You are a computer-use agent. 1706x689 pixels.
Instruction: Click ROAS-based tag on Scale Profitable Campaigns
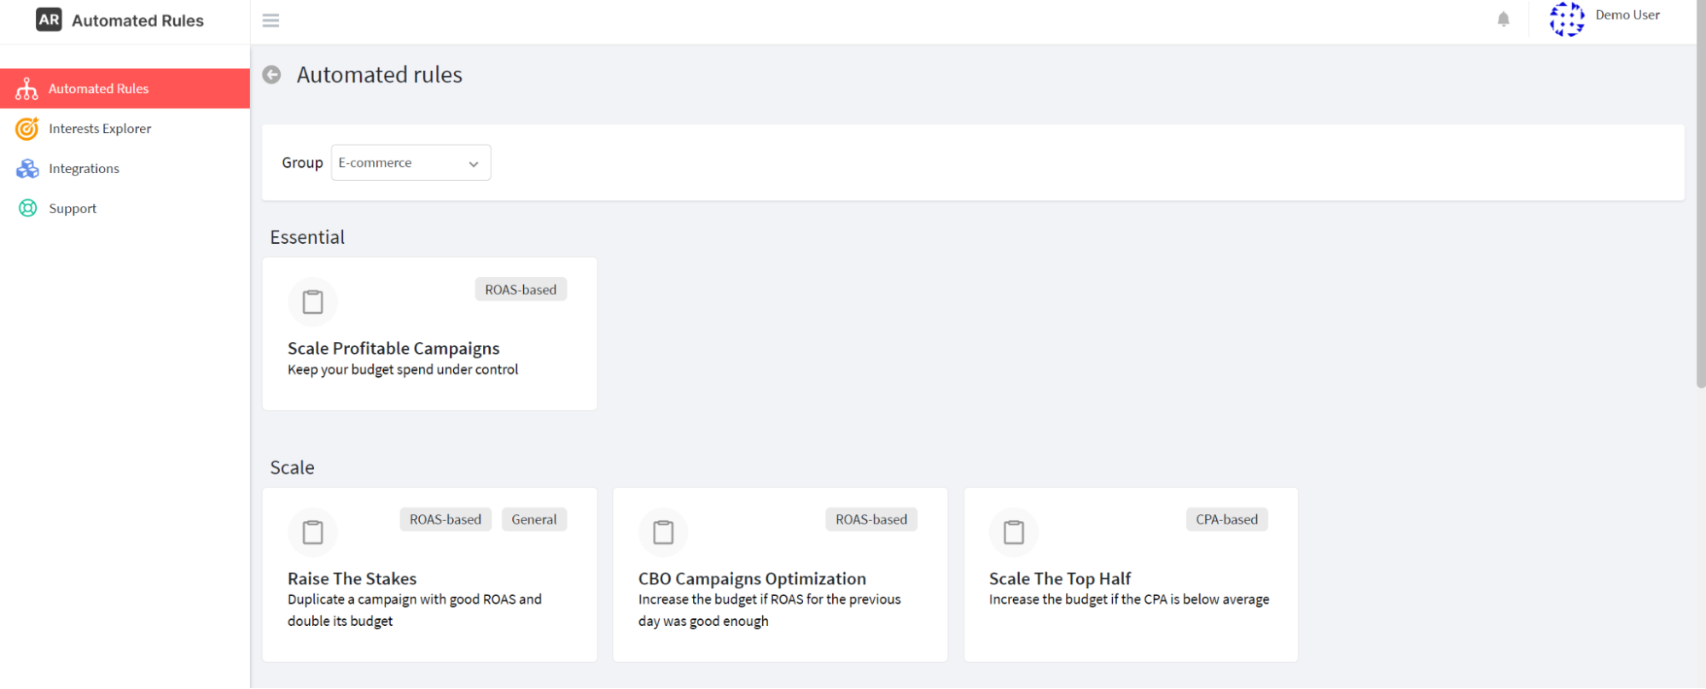tap(521, 290)
